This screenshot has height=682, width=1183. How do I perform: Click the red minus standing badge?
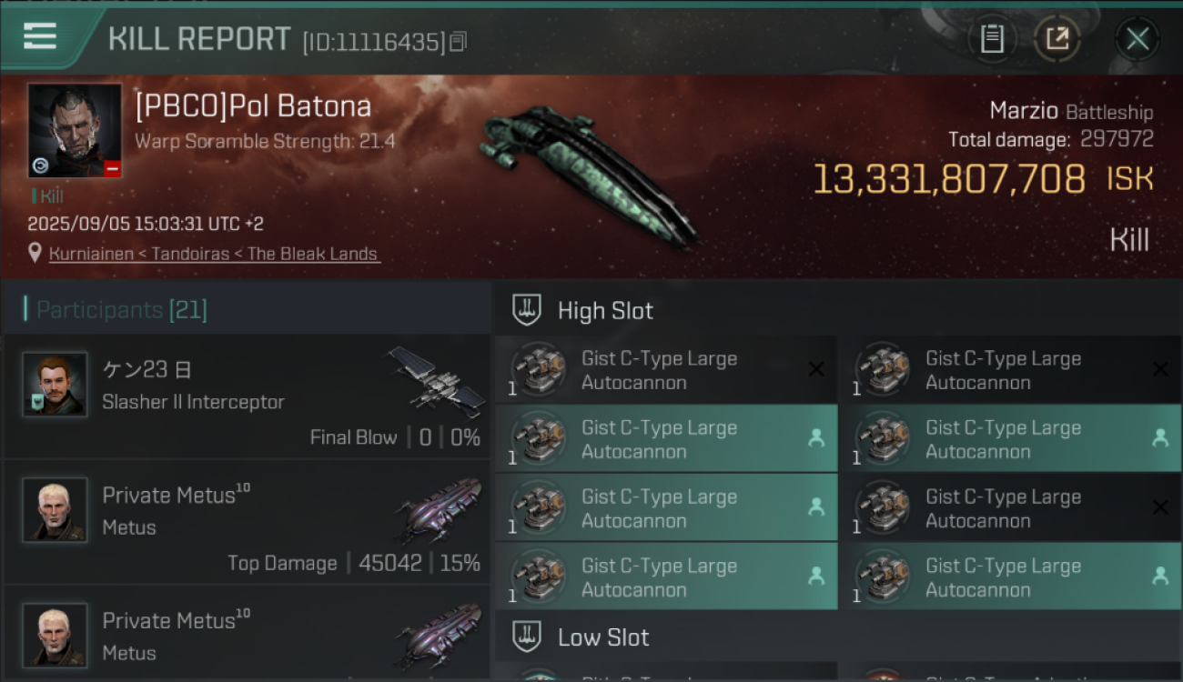tap(112, 168)
